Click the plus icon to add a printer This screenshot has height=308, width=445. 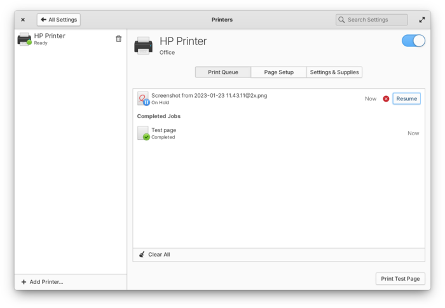pyautogui.click(x=24, y=282)
